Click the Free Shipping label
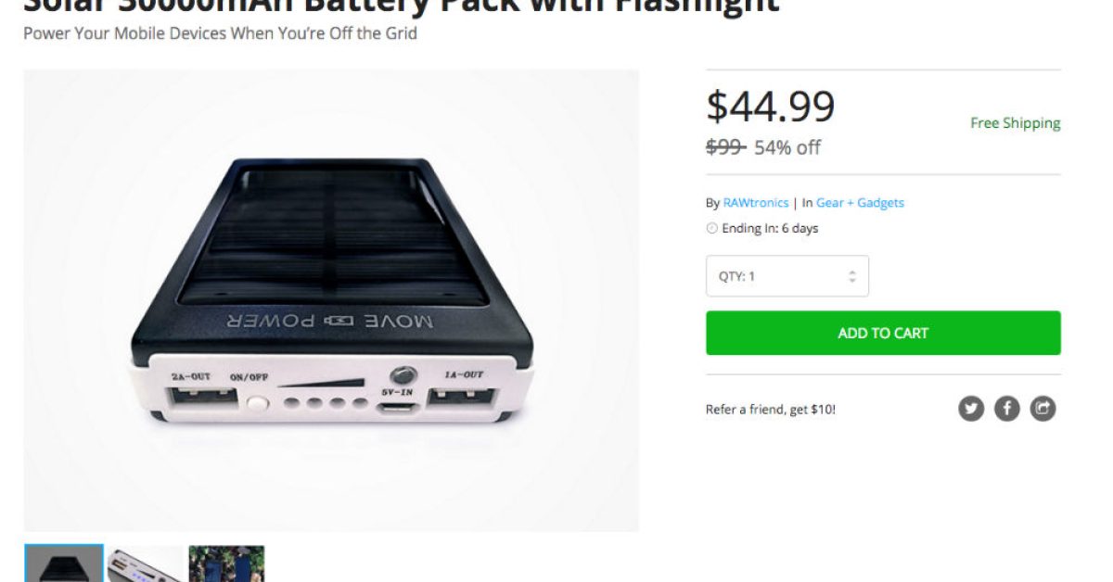Viewport: 1113px width, 582px height. tap(1015, 123)
